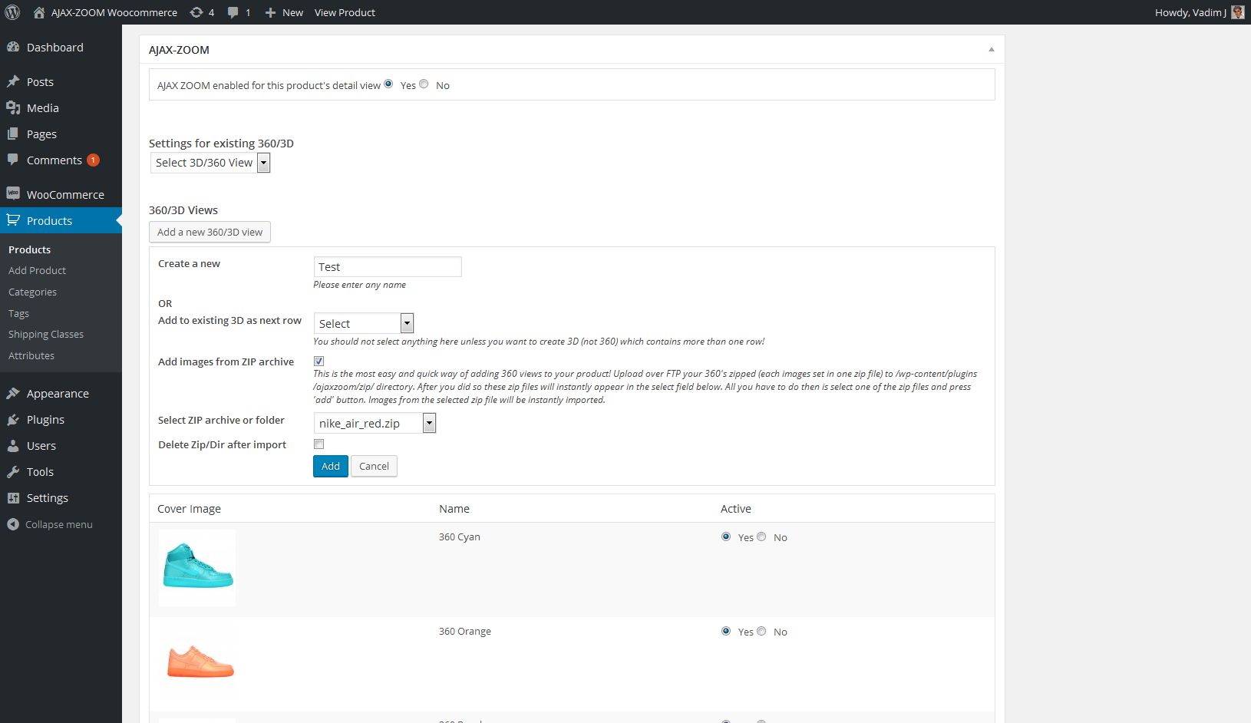Click the Users person icon
1251x723 pixels.
[13, 445]
